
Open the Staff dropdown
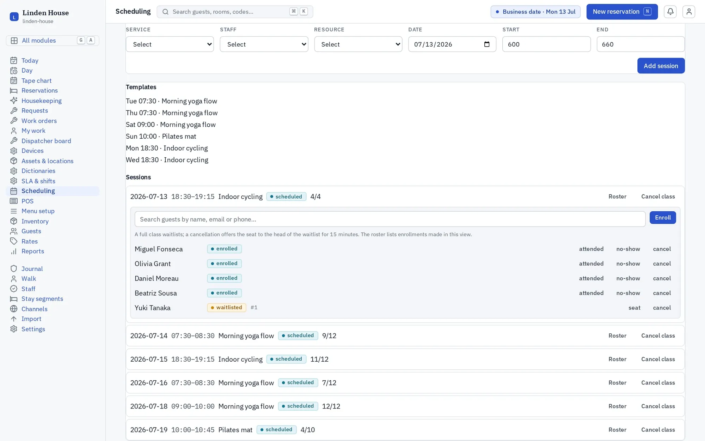point(264,44)
